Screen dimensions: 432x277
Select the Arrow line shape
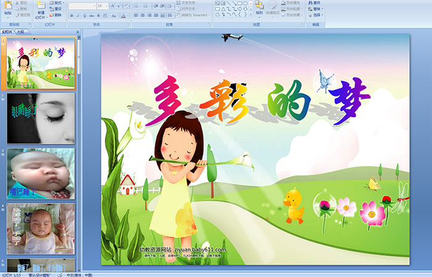[x=234, y=4]
